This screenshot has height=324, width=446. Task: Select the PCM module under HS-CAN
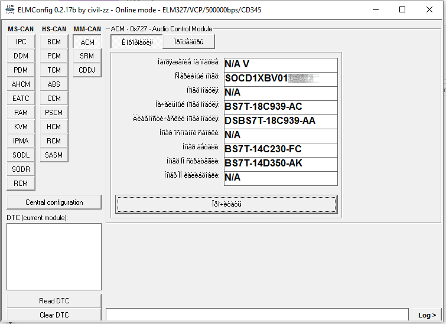[x=54, y=56]
